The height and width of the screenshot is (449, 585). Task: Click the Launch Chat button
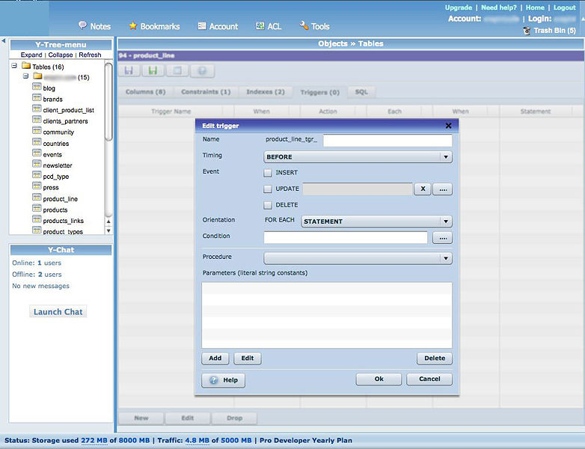pos(58,311)
